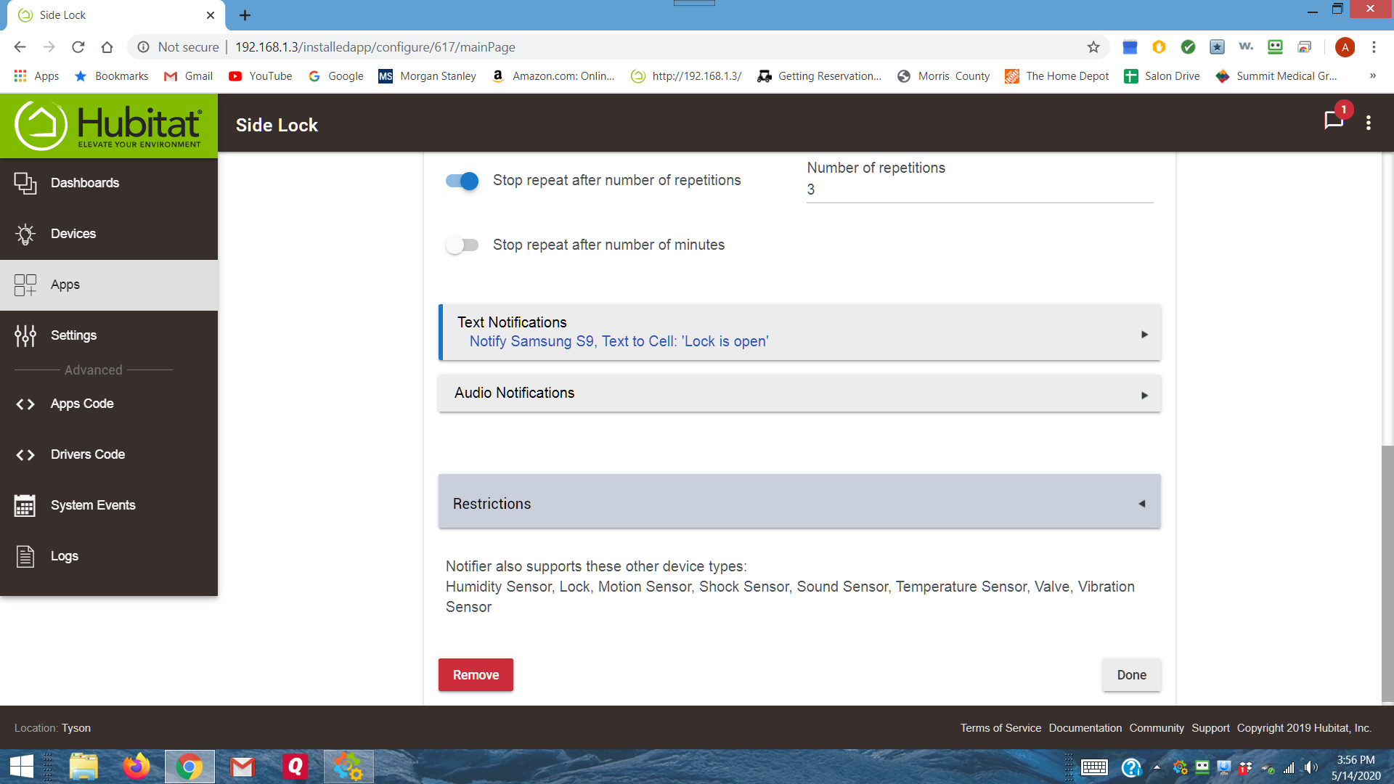Viewport: 1394px width, 784px height.
Task: Open Drivers Code section
Action: [x=109, y=454]
